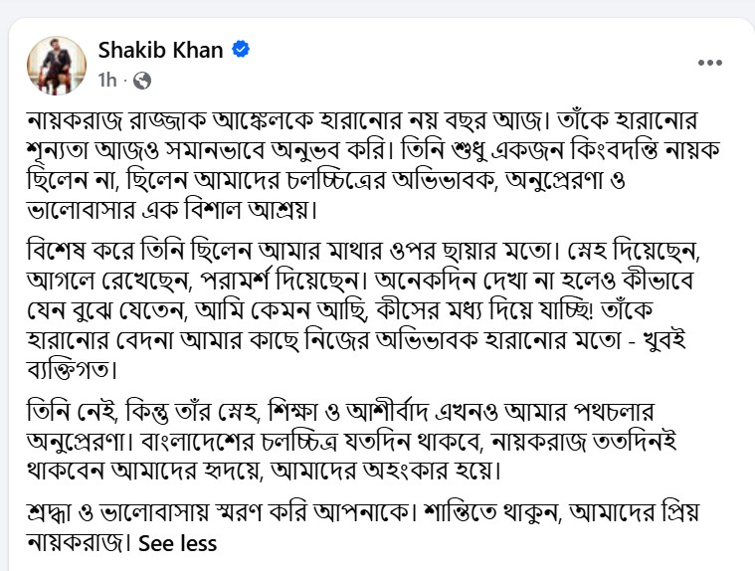The width and height of the screenshot is (755, 571).
Task: Click the line starting "যেন বুঝে যেতেন"
Action: (x=339, y=311)
